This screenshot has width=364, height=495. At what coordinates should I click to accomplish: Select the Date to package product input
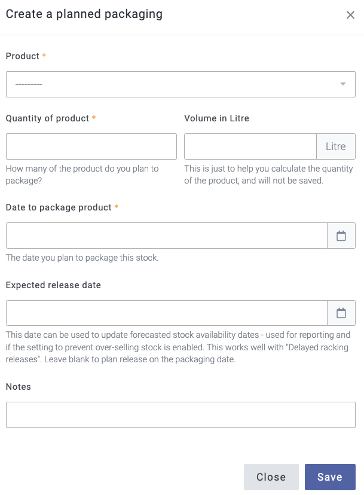[167, 236]
